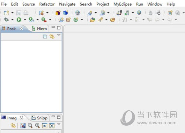Click the server connection icon with red arrow

(x=119, y=13)
